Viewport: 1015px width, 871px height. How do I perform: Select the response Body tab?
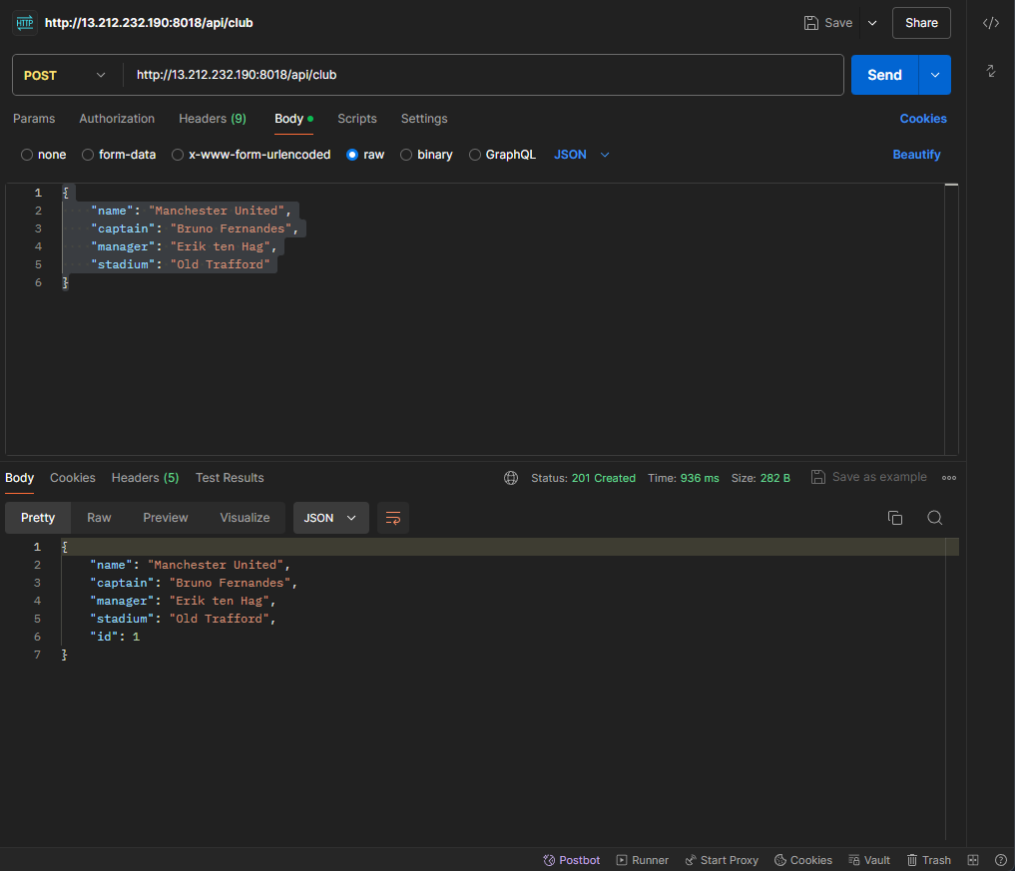point(19,478)
